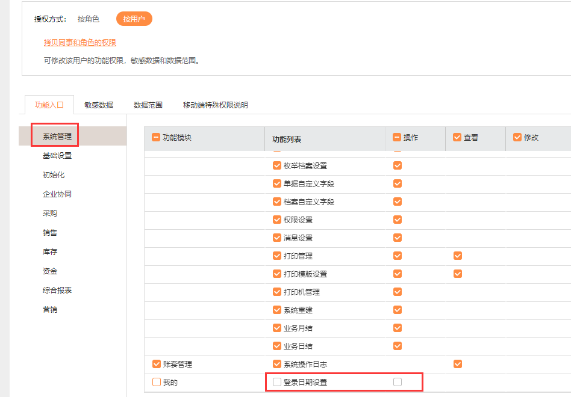The image size is (571, 397).
Task: Select 采购 in the left sidebar
Action: (x=50, y=214)
